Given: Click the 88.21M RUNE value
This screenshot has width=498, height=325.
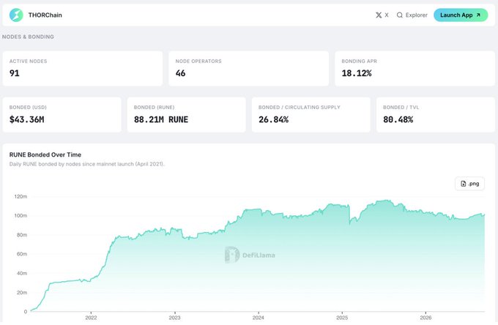Looking at the screenshot, I should pyautogui.click(x=161, y=119).
